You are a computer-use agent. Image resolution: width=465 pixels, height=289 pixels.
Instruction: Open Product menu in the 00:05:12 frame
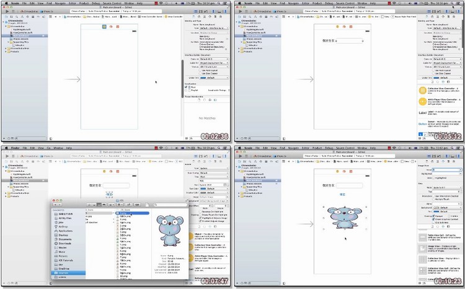pos(317,3)
